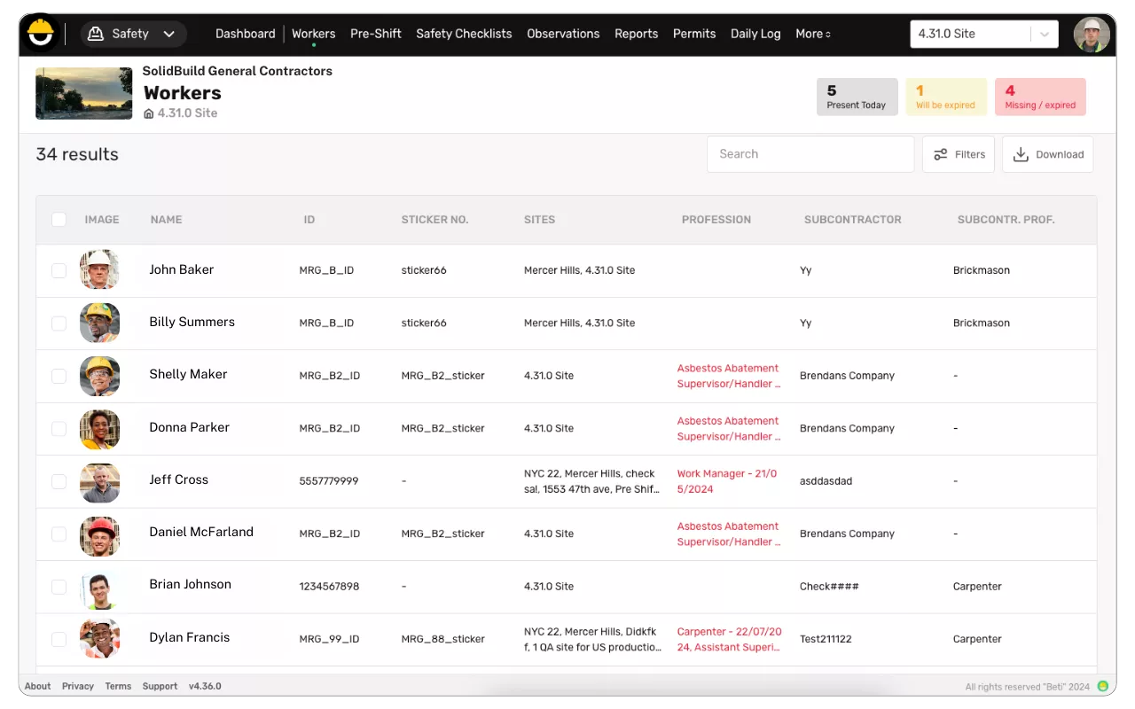Click Dylan Francis's worker avatar
Screen dimensions: 1135x709
coord(99,639)
